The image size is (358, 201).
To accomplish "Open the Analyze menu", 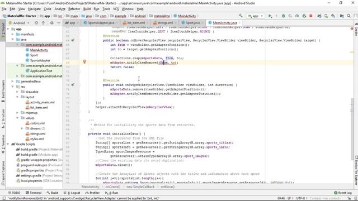I will click(x=60, y=9).
